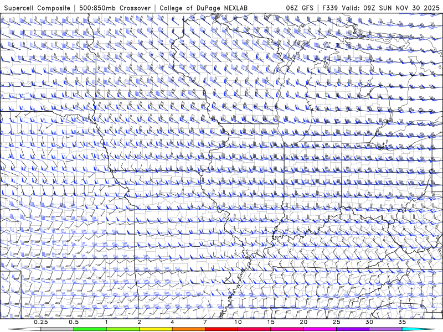Click the gray legend swatch between 0.25 and 0.5

pos(57,329)
